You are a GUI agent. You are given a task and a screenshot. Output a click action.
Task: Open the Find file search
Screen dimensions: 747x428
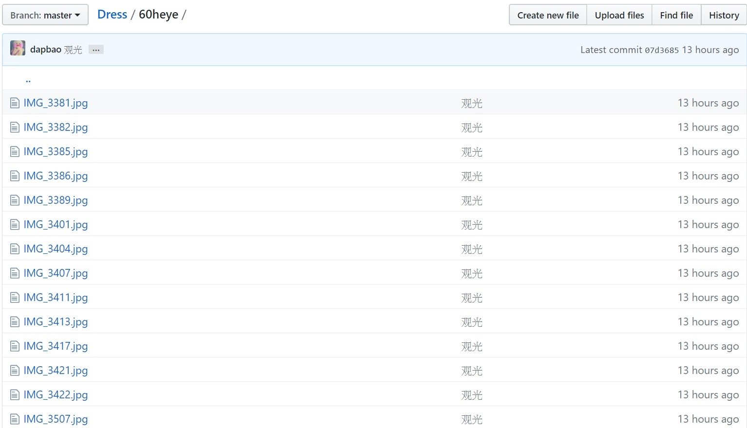(676, 15)
